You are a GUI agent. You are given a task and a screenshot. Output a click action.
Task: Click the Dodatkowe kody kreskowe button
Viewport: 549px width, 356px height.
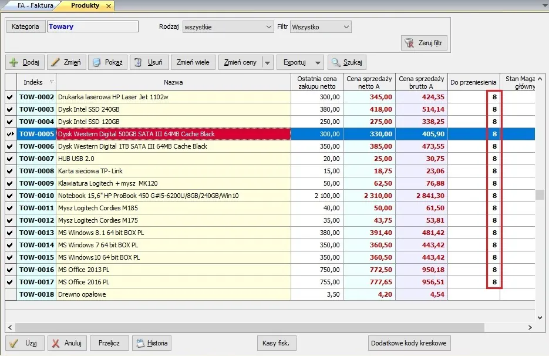click(x=409, y=344)
